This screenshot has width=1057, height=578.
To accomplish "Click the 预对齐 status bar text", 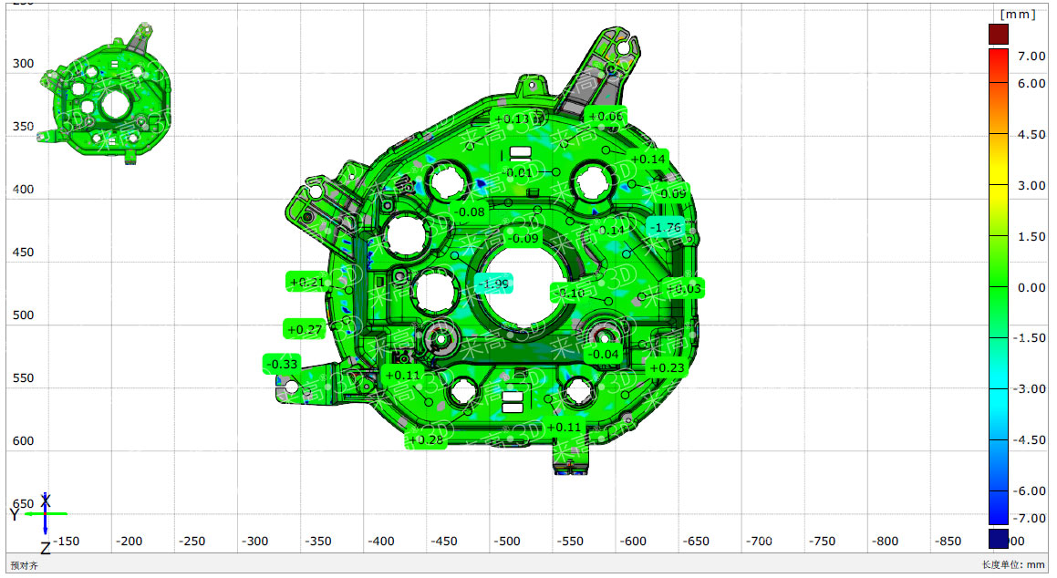I will [24, 565].
